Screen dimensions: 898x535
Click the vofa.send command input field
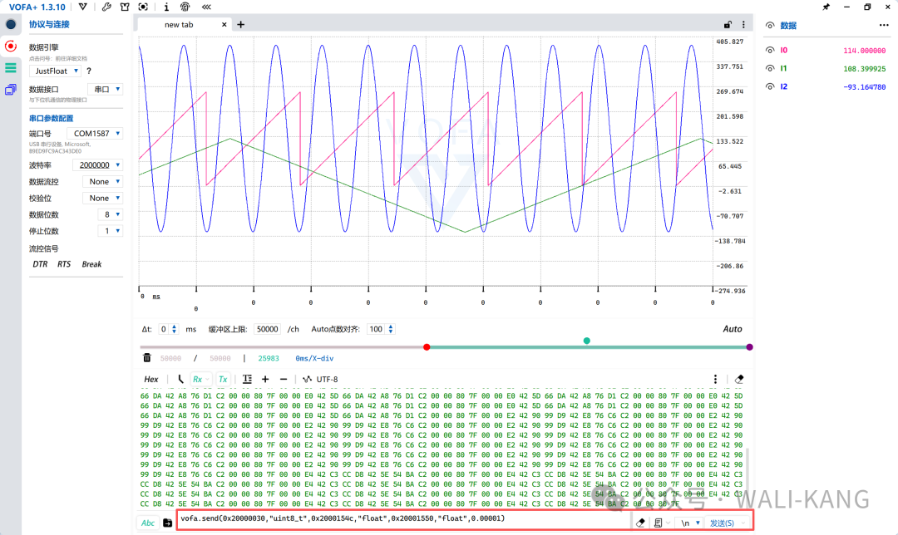tap(404, 519)
